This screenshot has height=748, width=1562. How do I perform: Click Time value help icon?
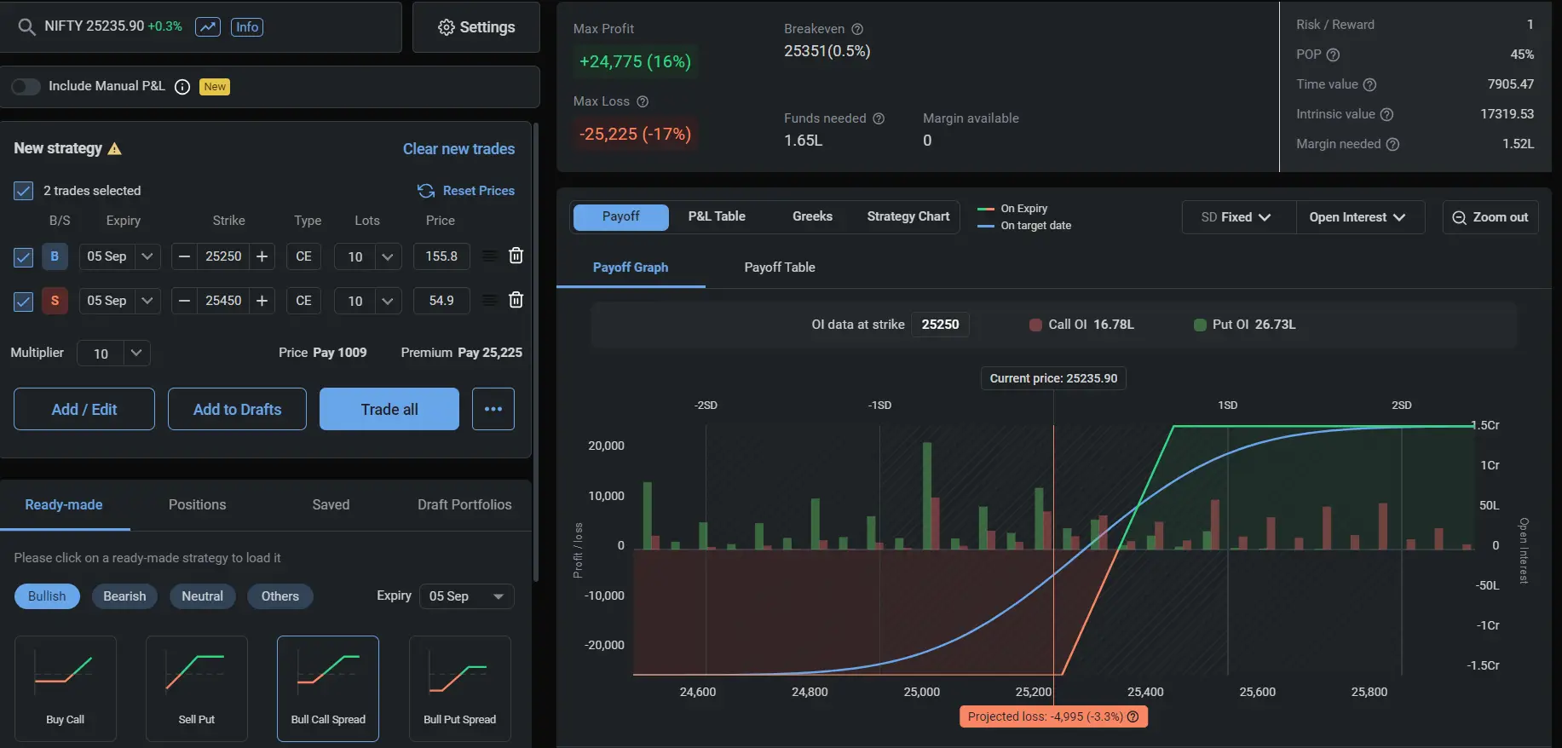point(1369,84)
